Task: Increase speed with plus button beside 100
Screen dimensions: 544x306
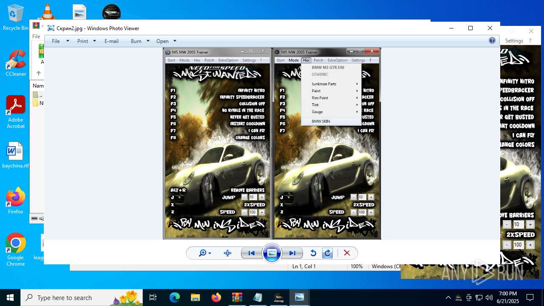Action: [530, 245]
